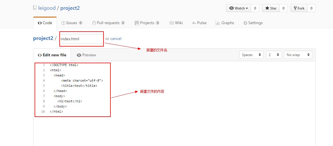Place cursor on closing </html> line
The height and width of the screenshot is (146, 333).
point(56,112)
